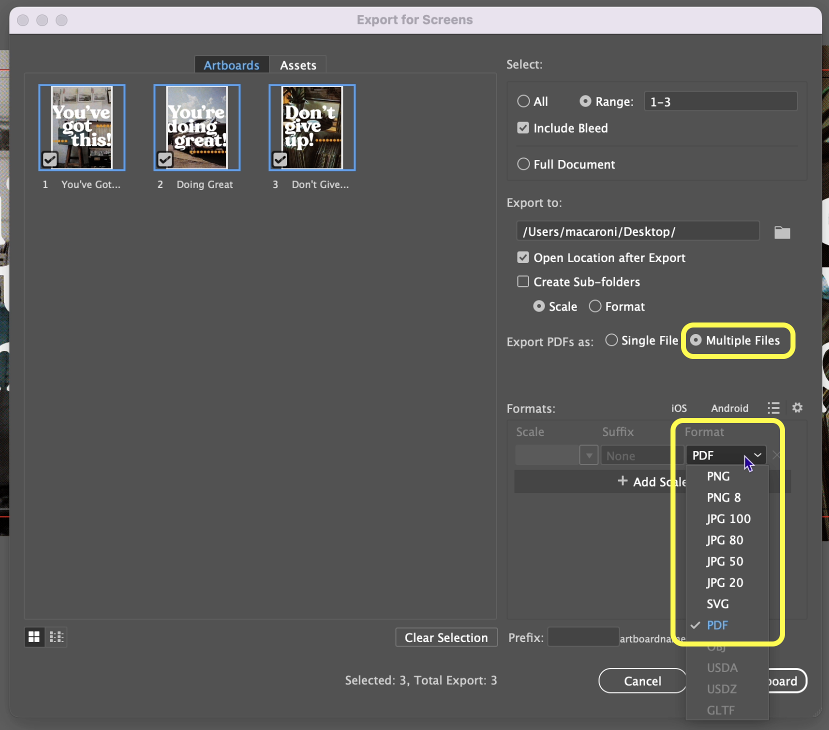Open the Scale dropdown arrow

[589, 455]
